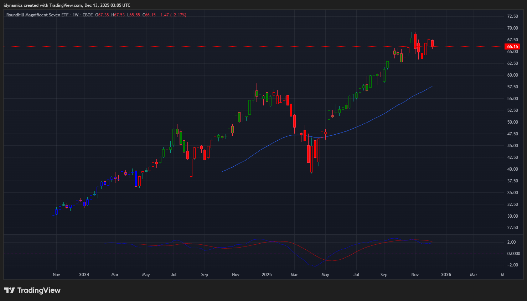The height and width of the screenshot is (301, 527).
Task: Click the 0.0000 indicator scale label
Action: click(x=513, y=254)
